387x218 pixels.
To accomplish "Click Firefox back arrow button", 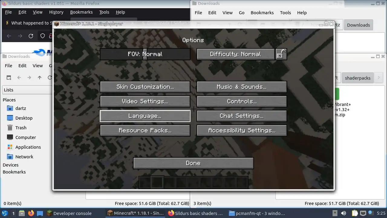I will 9,36.
